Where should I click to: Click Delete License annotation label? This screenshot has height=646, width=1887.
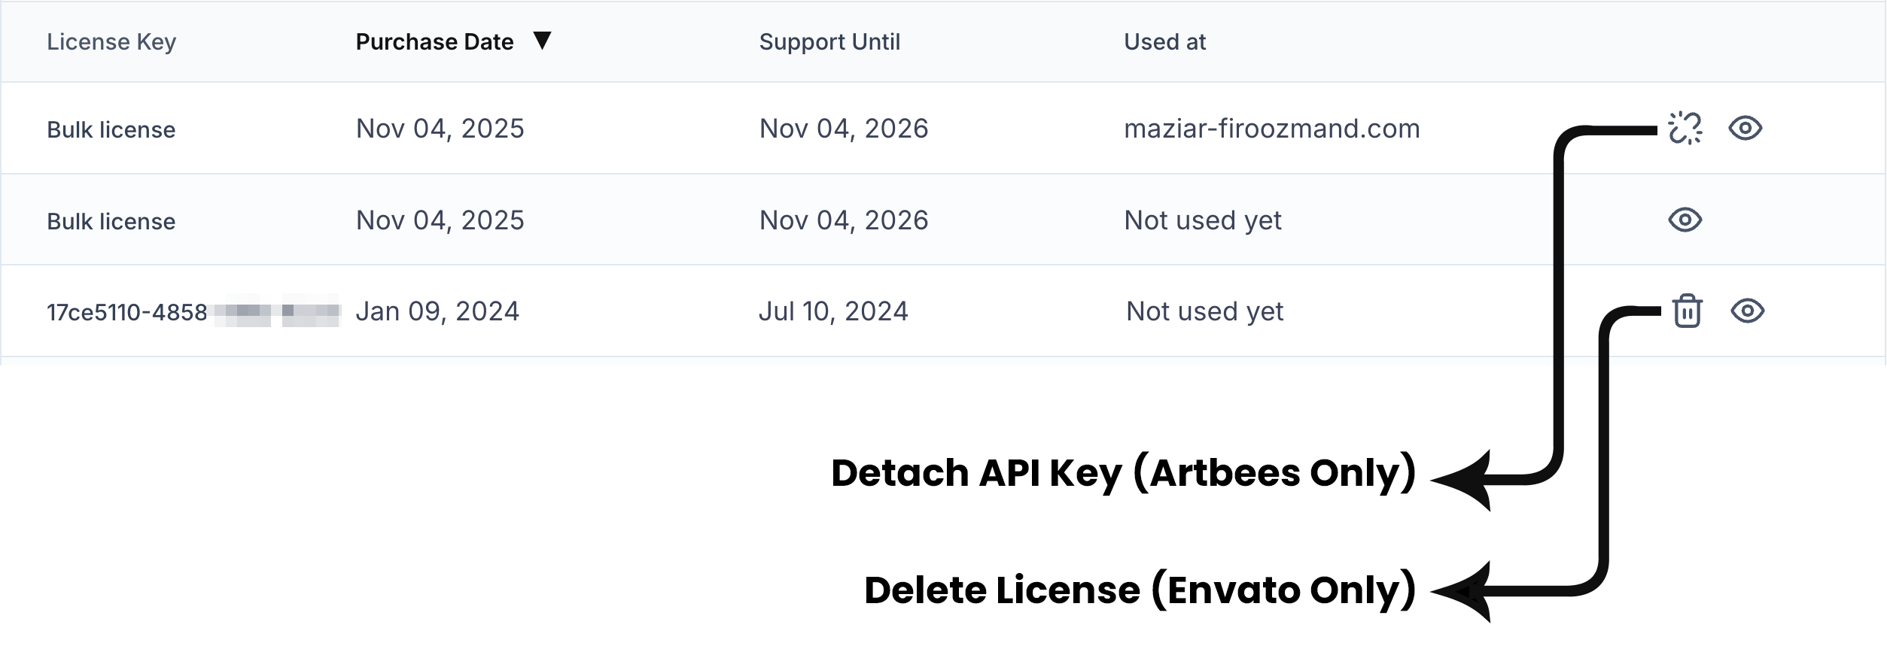click(1140, 591)
